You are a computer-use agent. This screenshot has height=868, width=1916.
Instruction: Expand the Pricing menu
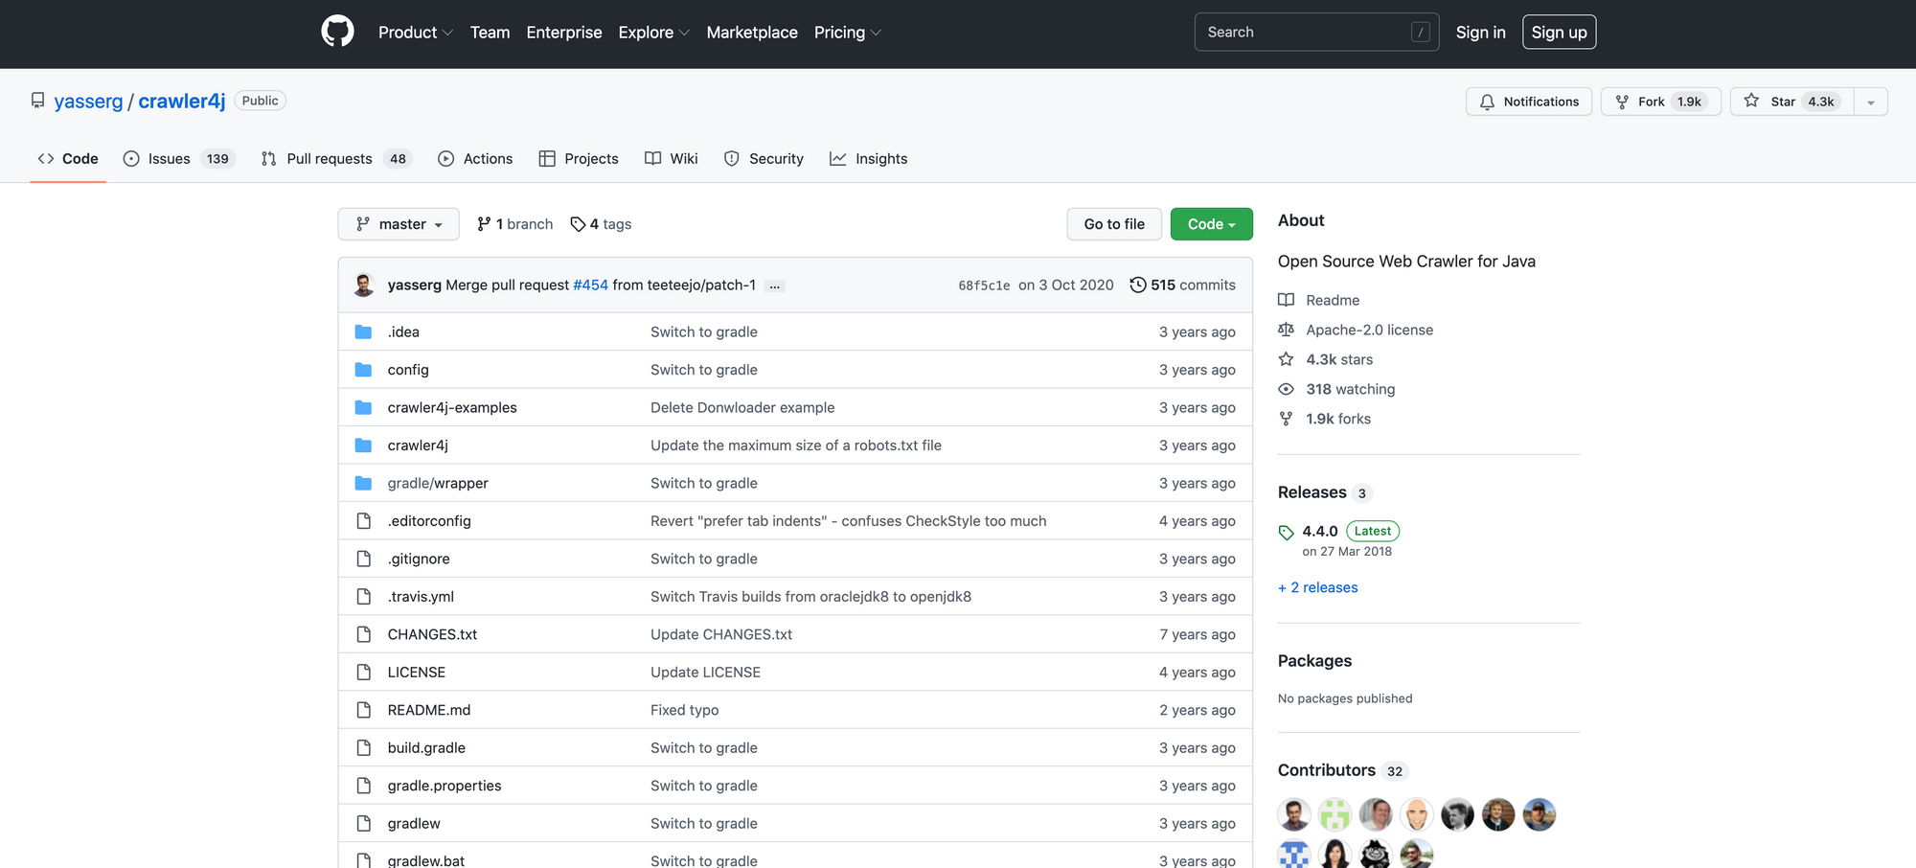point(847,33)
